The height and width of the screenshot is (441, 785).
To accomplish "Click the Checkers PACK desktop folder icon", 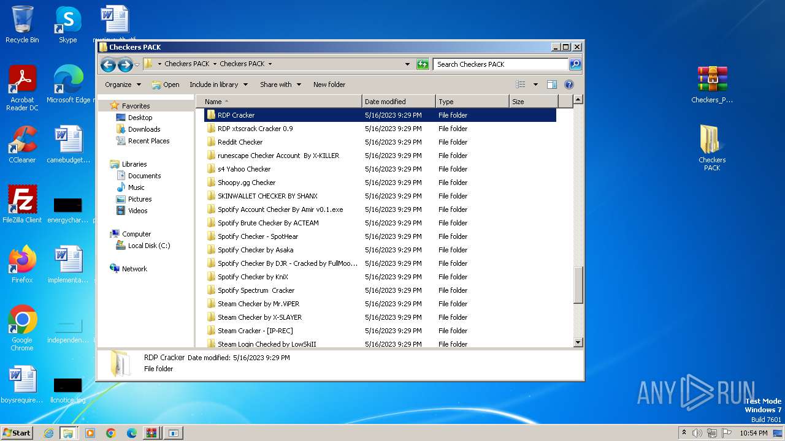I will [712, 148].
